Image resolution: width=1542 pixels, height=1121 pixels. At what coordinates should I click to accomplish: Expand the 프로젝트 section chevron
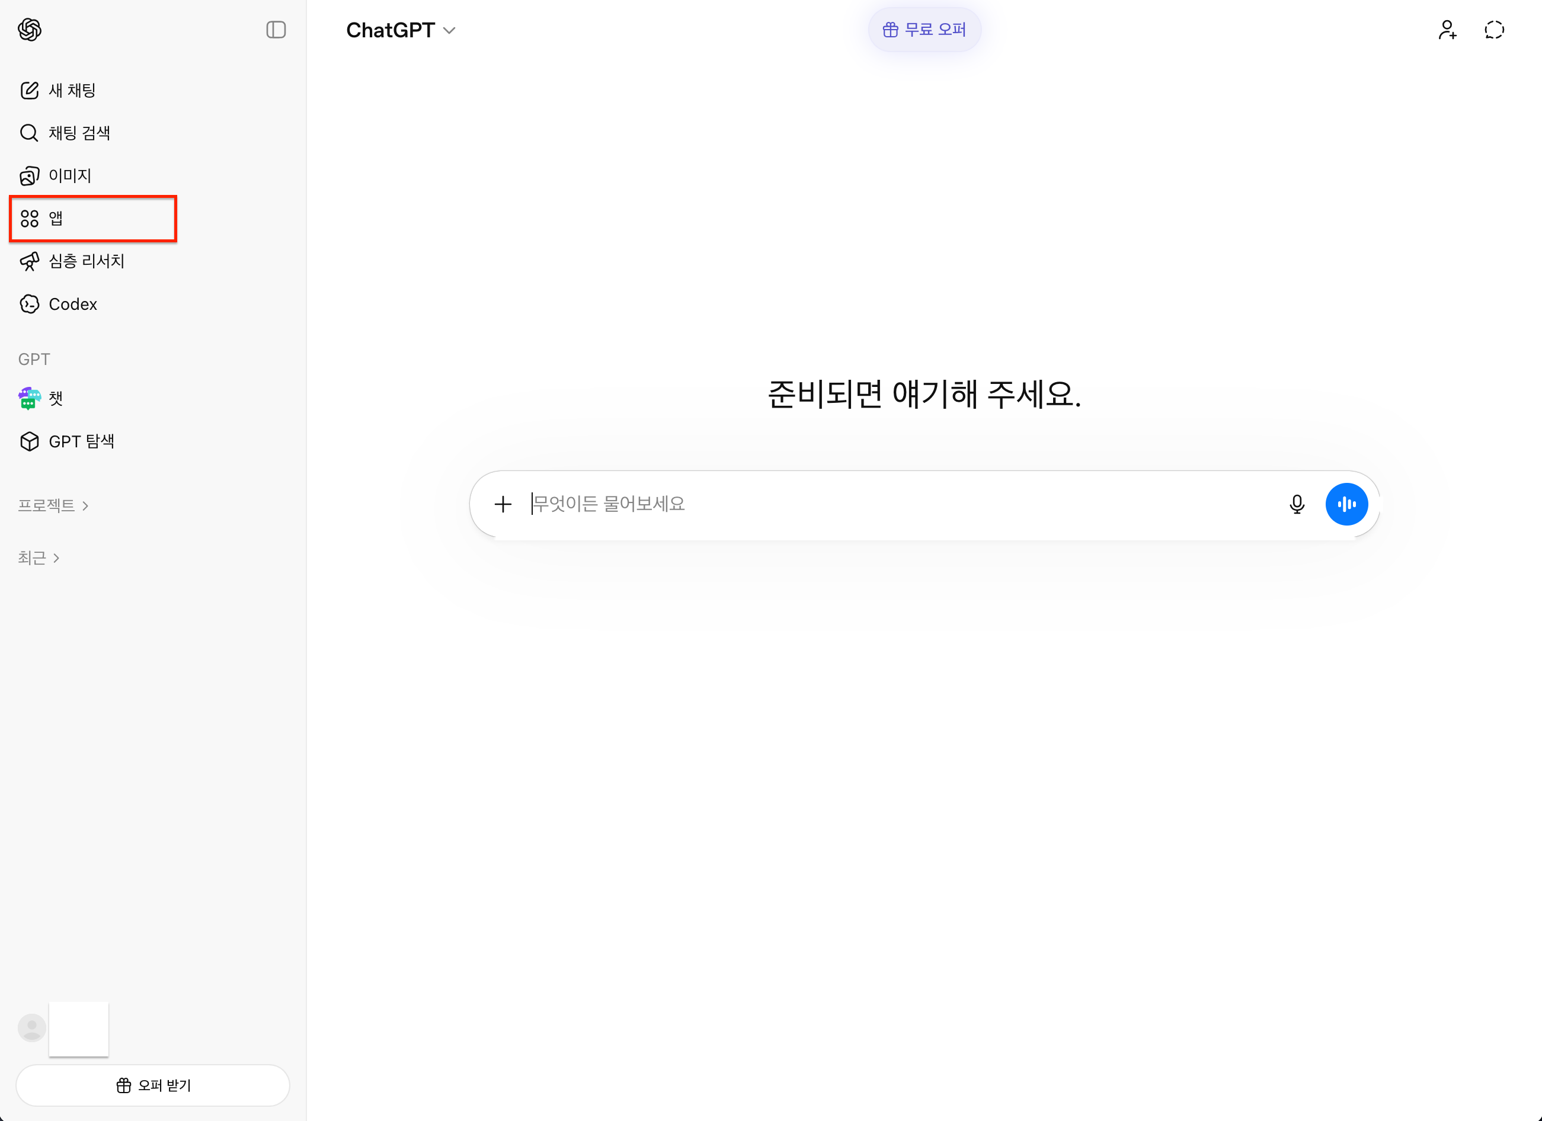(86, 506)
